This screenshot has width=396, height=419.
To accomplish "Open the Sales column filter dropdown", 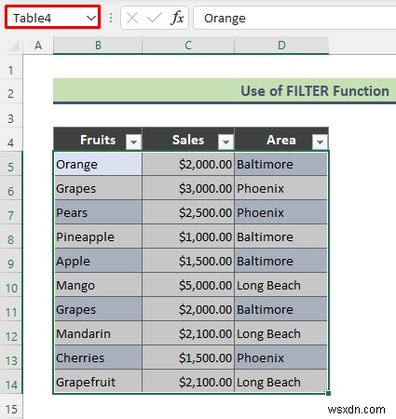I will click(x=225, y=142).
